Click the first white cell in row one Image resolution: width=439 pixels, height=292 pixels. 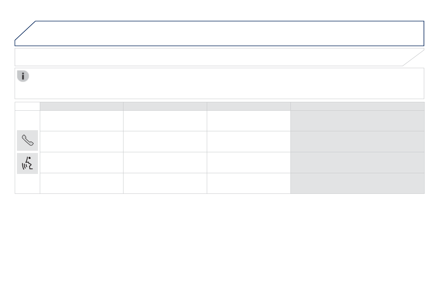pyautogui.click(x=81, y=121)
